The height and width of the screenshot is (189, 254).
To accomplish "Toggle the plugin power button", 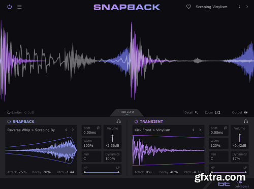I will (x=10, y=7).
